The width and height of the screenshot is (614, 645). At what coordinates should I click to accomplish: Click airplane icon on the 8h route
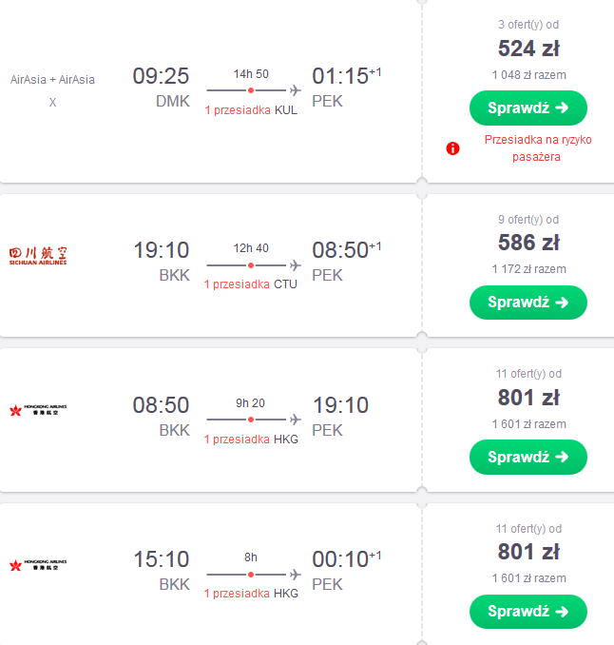(x=295, y=575)
